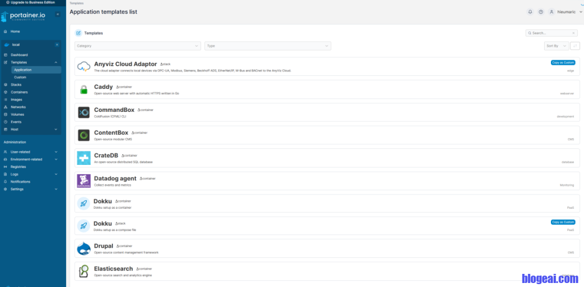Click the CrateDB template logo
584x287 pixels.
click(84, 158)
